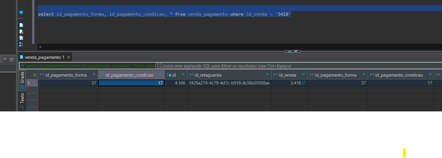Click the scrollbar left arrow in SQL editor

40,47
